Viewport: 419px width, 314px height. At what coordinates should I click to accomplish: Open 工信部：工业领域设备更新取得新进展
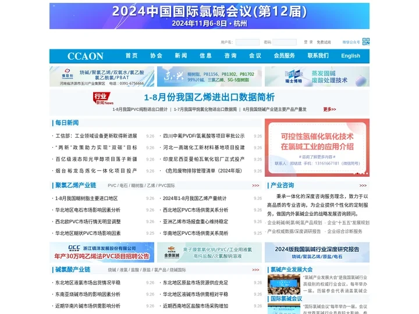[96, 136]
